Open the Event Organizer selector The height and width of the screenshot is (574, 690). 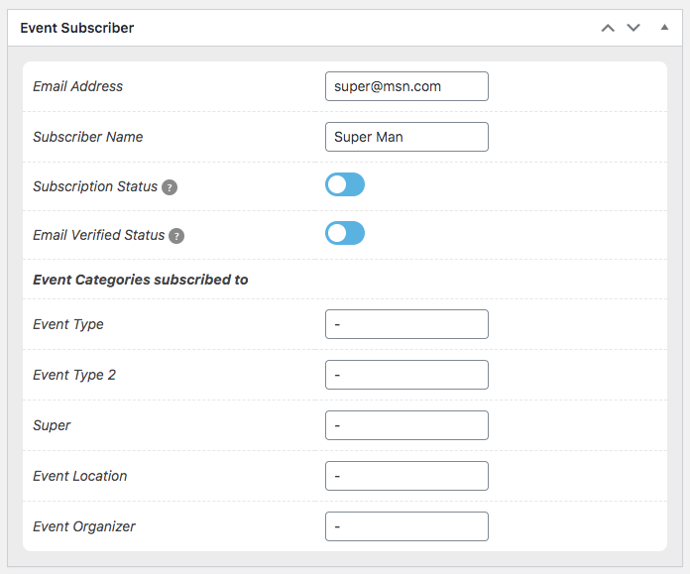(406, 526)
